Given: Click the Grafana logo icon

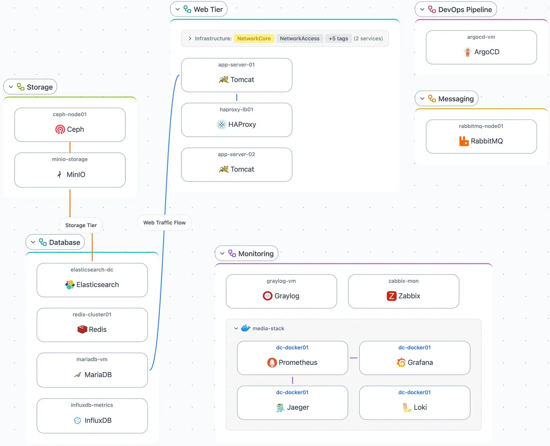Looking at the screenshot, I should click(x=401, y=363).
